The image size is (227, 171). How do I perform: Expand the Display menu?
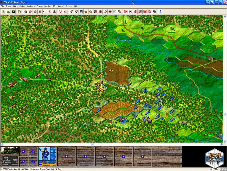point(47,6)
